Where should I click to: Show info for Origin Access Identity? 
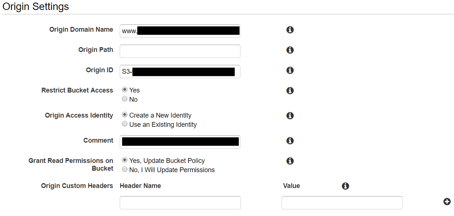tap(290, 116)
